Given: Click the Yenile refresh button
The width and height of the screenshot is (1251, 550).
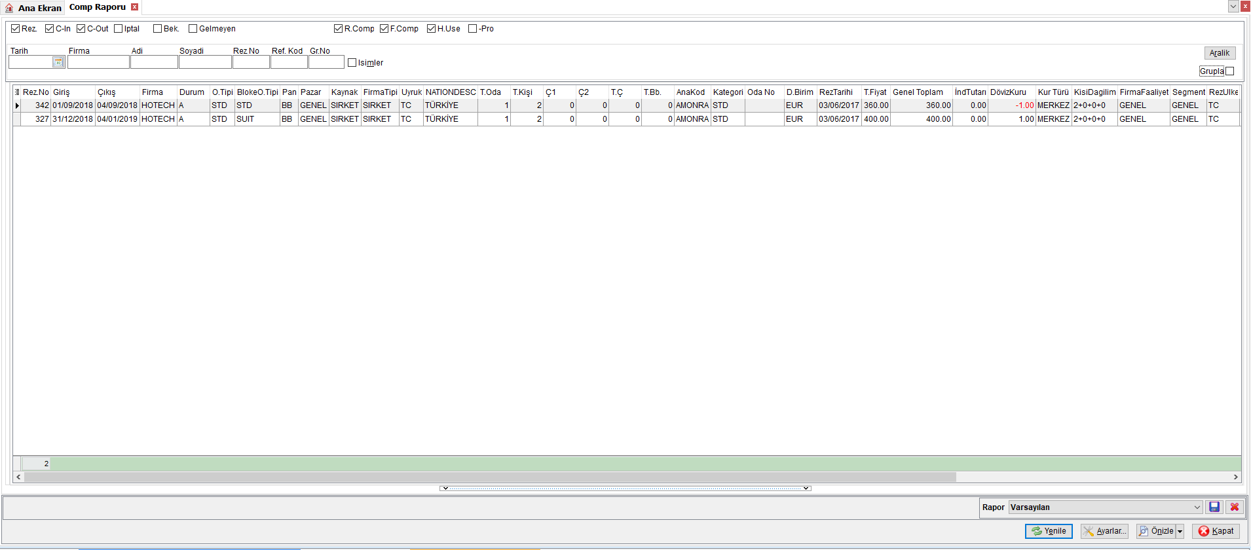Looking at the screenshot, I should click(x=1049, y=532).
